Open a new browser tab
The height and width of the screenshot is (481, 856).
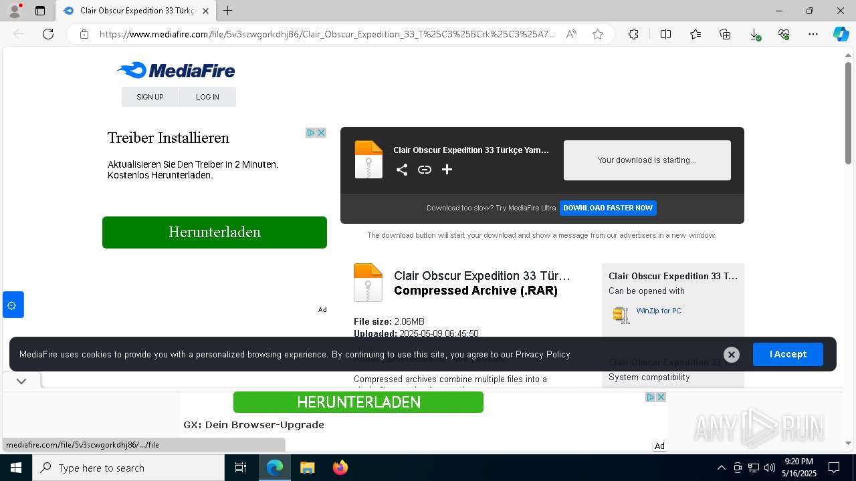click(x=228, y=11)
